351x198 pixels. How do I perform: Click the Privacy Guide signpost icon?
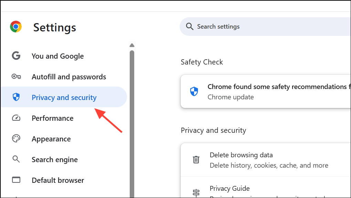[196, 192]
